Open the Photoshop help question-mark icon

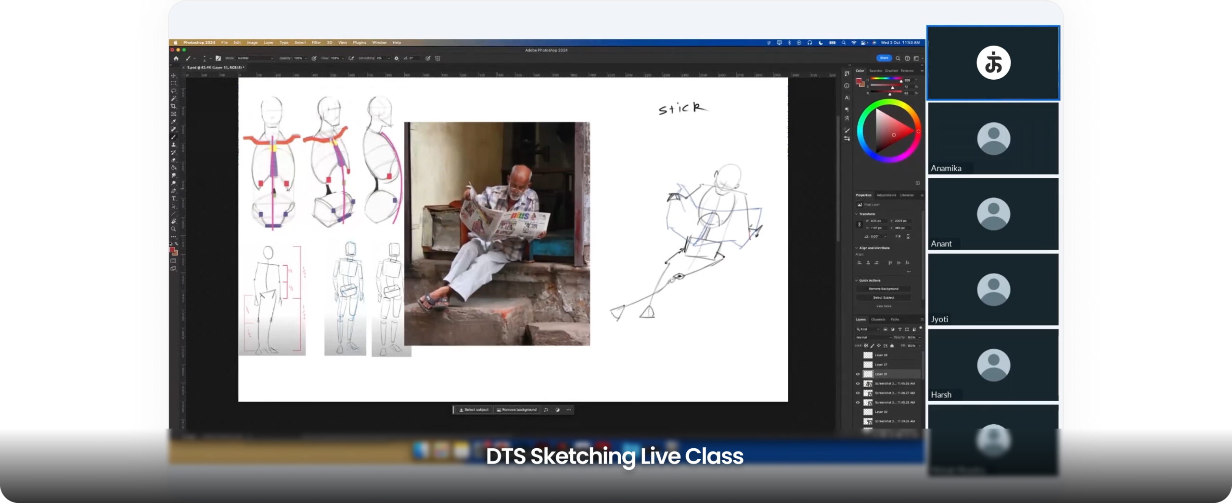[907, 58]
